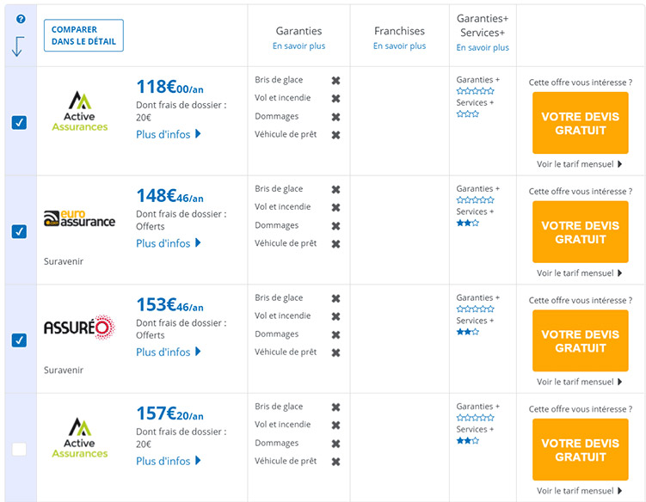Click Votre devis gratuit for Assuréo offer

tap(581, 341)
